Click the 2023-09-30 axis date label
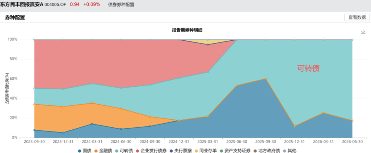This screenshot has height=153, width=371. [35, 142]
